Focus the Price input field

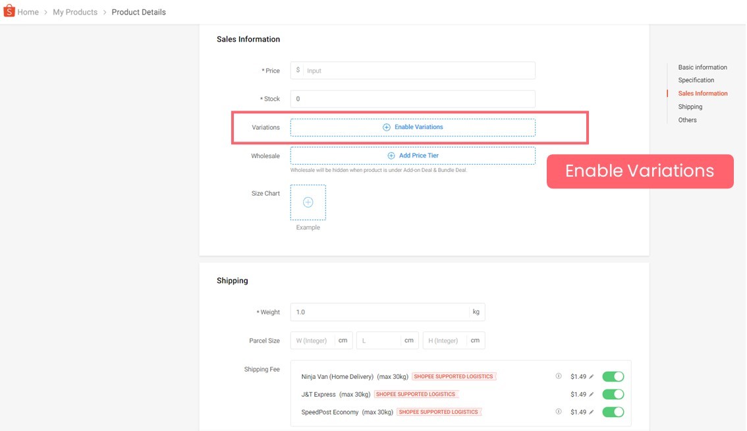(412, 71)
